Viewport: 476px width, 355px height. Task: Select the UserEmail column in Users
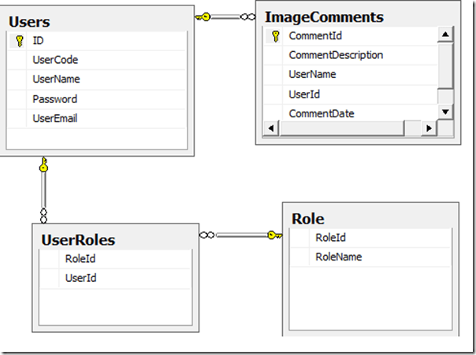(55, 119)
